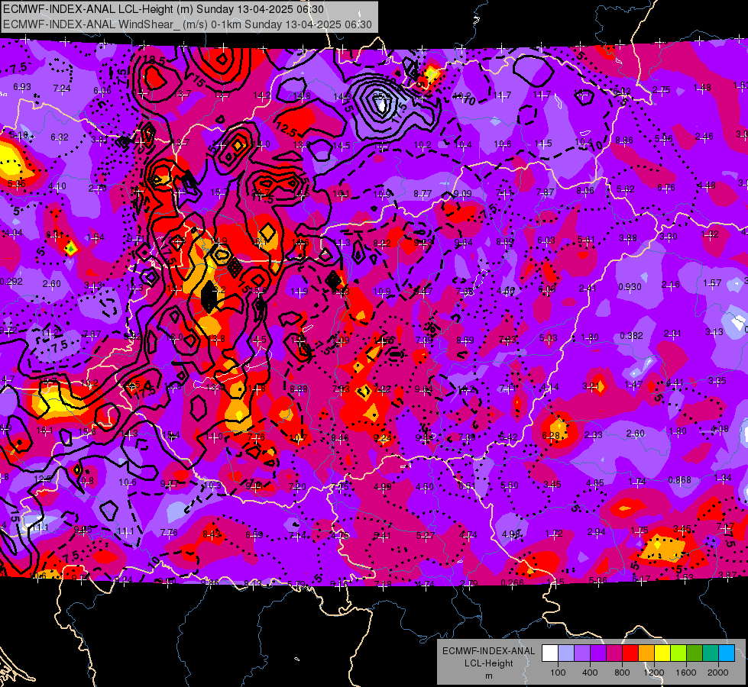Click the 4.48 wind shear value
This screenshot has height=687, width=748.
707,185
